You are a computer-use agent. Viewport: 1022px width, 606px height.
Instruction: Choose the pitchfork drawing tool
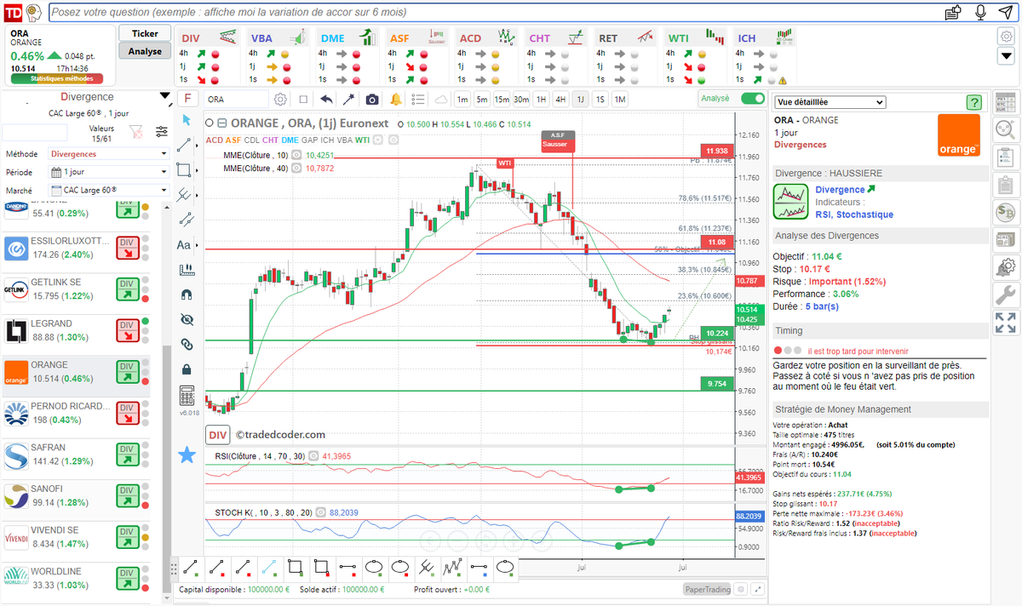(x=184, y=195)
